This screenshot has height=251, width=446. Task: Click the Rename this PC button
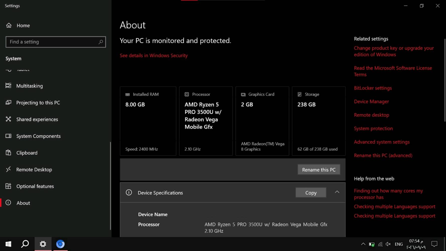[x=319, y=170]
